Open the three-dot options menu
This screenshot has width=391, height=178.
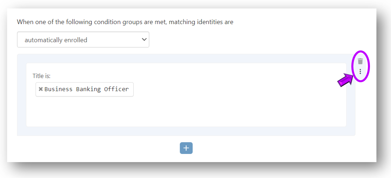360,71
